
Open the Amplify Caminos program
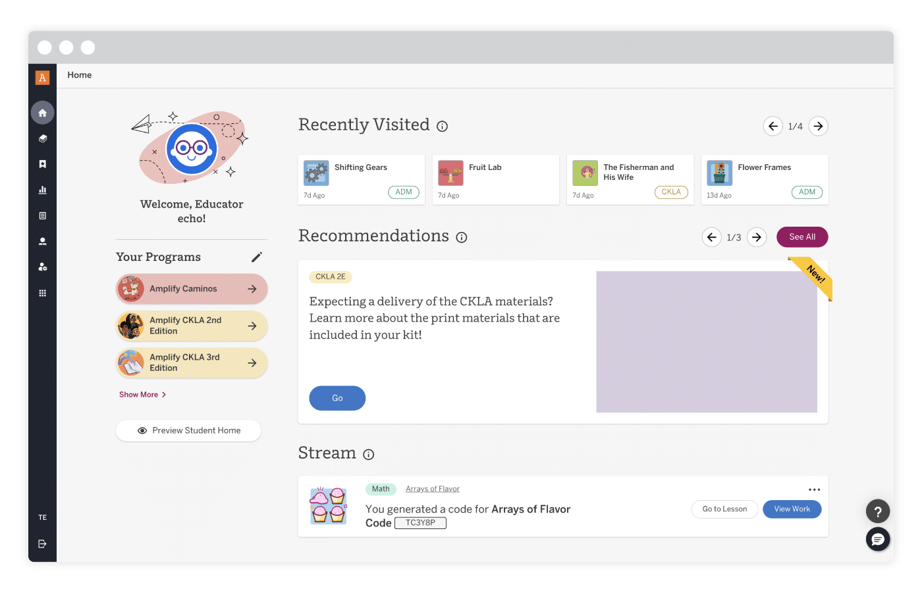pyautogui.click(x=192, y=289)
